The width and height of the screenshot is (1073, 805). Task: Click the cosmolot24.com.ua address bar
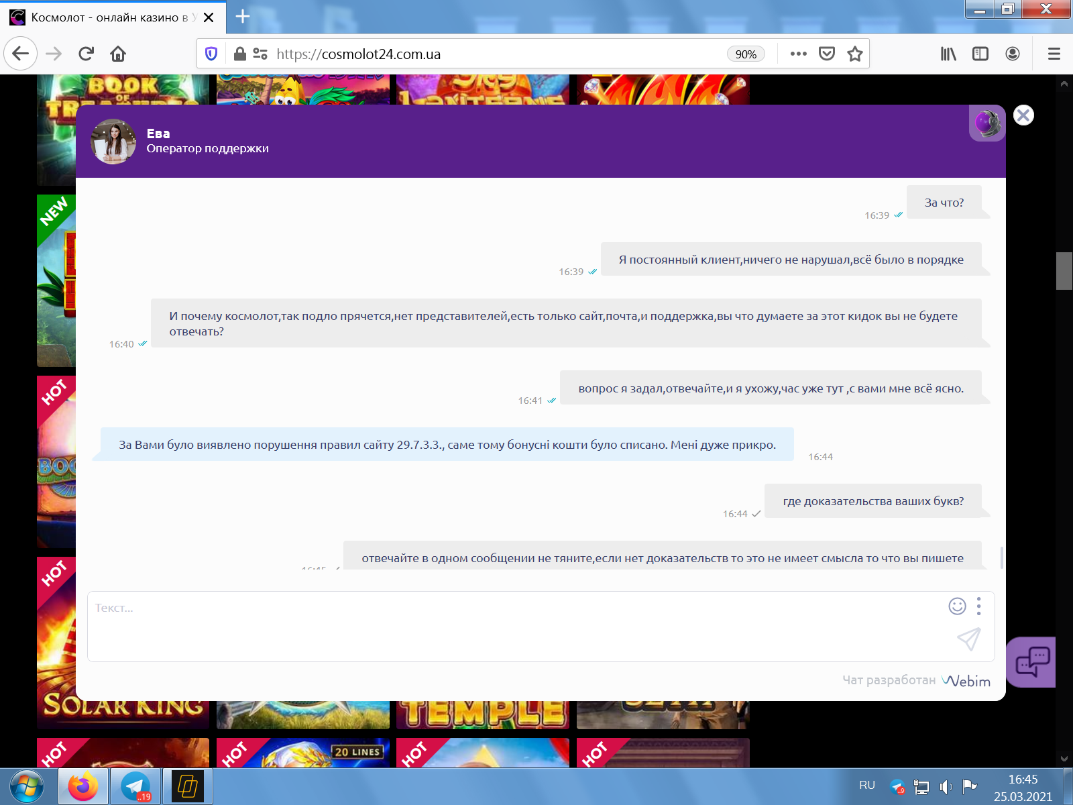pos(496,54)
